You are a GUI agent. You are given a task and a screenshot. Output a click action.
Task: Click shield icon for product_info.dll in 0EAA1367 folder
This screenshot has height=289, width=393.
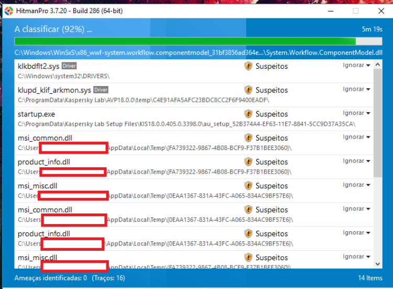pos(248,233)
